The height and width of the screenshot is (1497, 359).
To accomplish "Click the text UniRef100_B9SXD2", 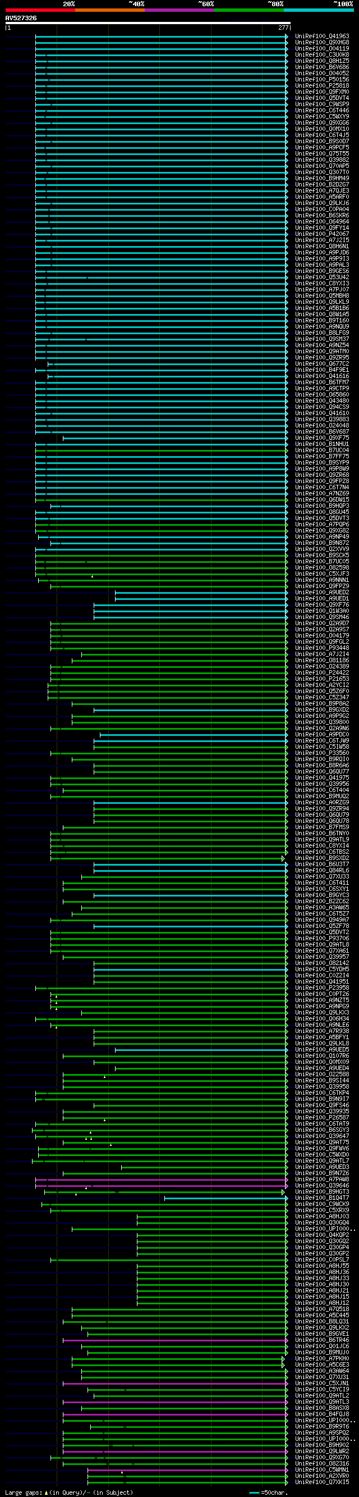I will click(322, 858).
